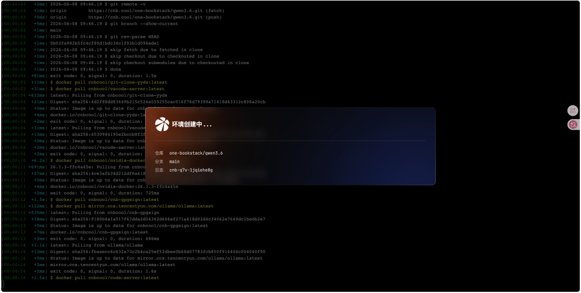This screenshot has width=581, height=293.
Task: Click docker pull cnbcool/git-clone-yyds:latest command
Action: pyautogui.click(x=109, y=82)
